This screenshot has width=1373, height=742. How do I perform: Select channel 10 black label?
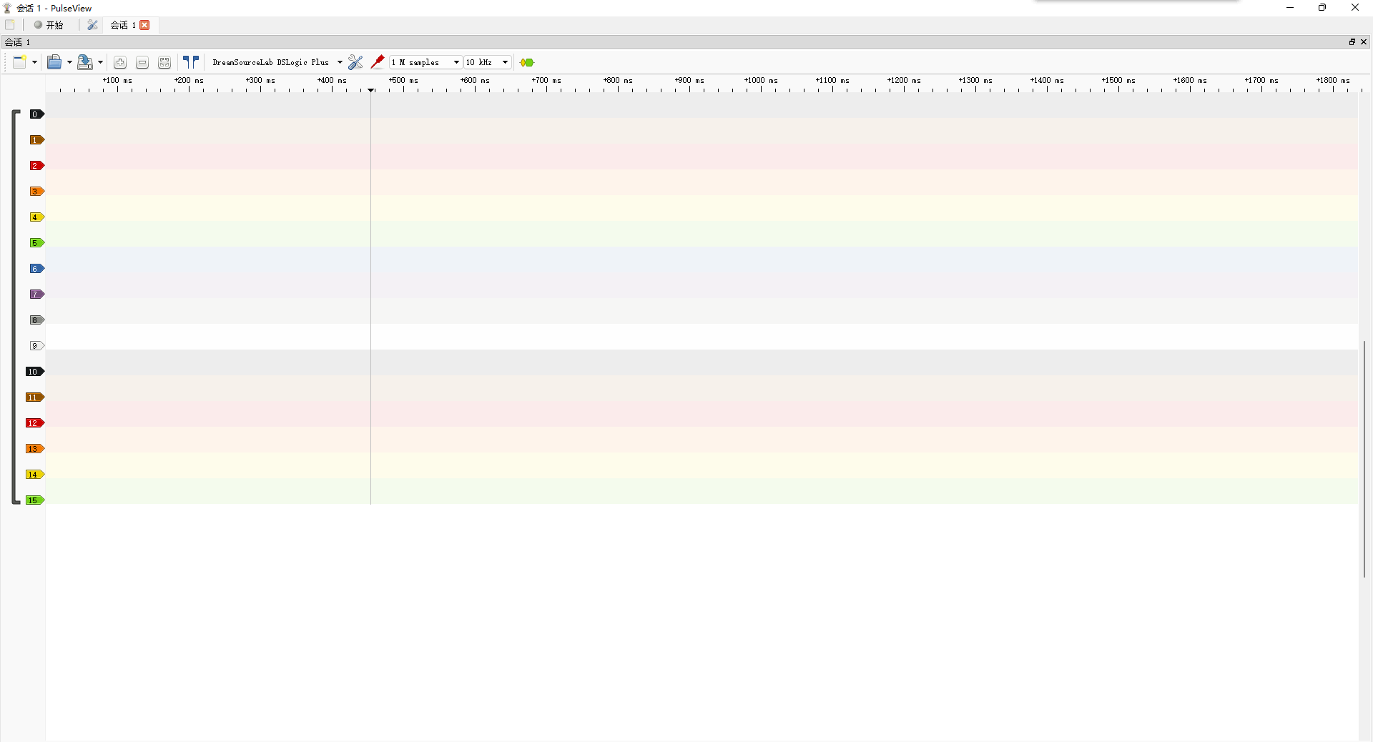[x=35, y=372]
